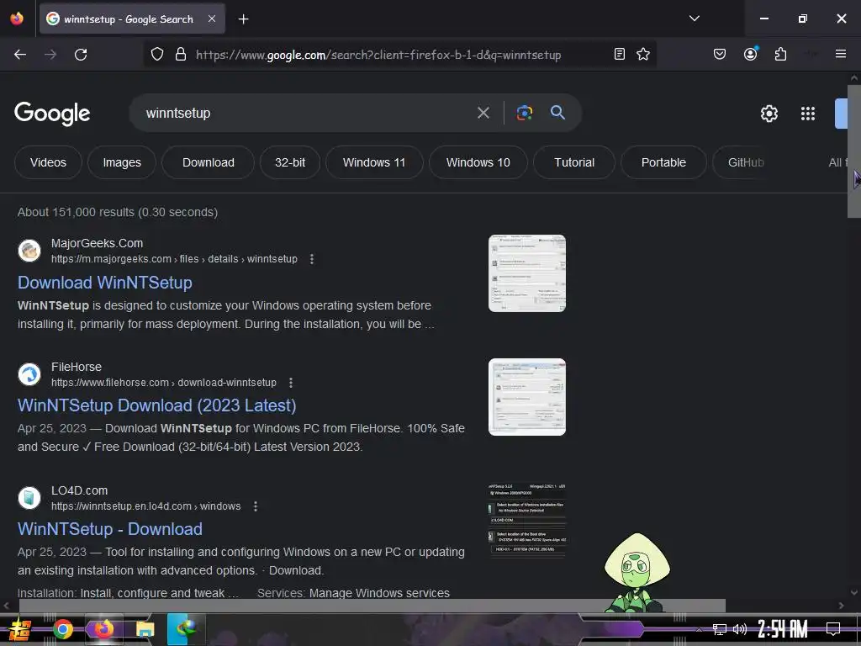
Task: Open the notification center icon
Action: [833, 628]
